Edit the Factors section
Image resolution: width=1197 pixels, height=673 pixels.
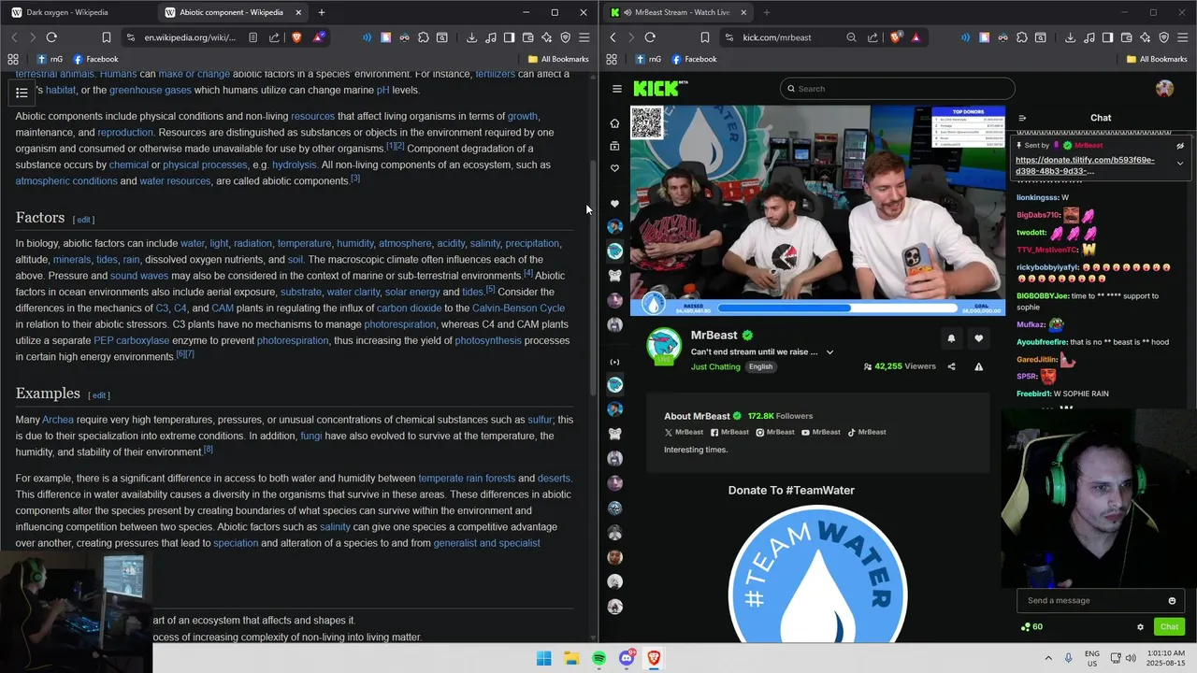84,220
